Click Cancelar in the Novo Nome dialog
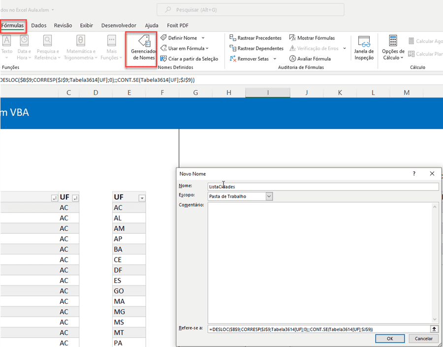 [x=423, y=339]
